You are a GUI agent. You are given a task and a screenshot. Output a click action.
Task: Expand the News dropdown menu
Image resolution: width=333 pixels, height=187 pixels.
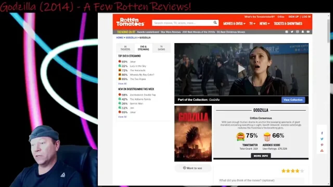tap(265, 23)
